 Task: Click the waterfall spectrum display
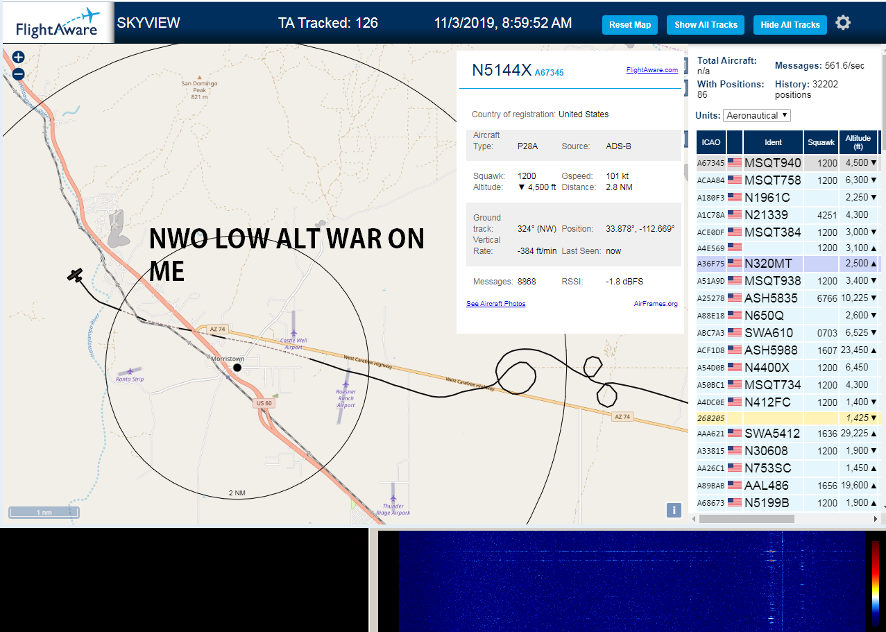tap(631, 581)
